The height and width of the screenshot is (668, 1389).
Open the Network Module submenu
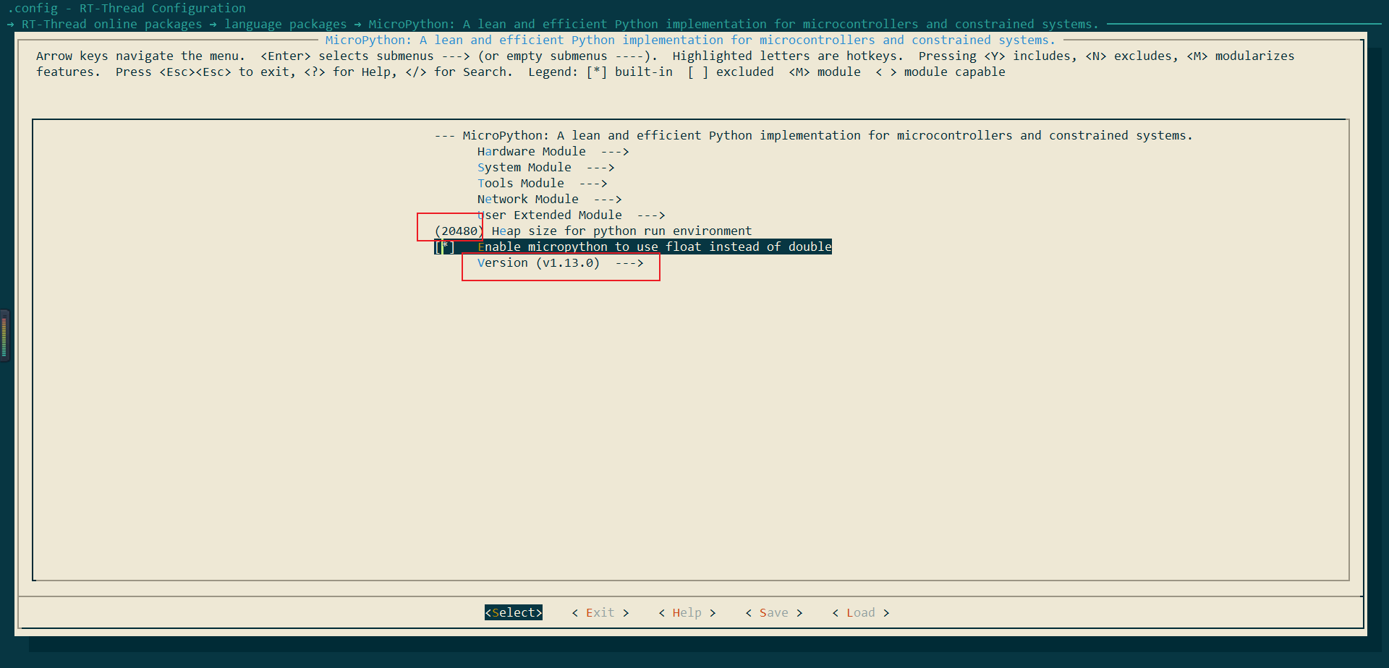549,199
